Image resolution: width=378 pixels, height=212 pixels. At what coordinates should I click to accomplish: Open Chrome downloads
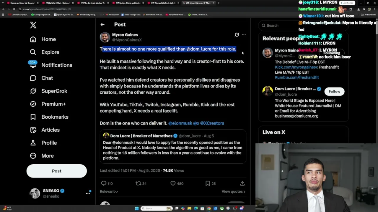pyautogui.click(x=359, y=9)
